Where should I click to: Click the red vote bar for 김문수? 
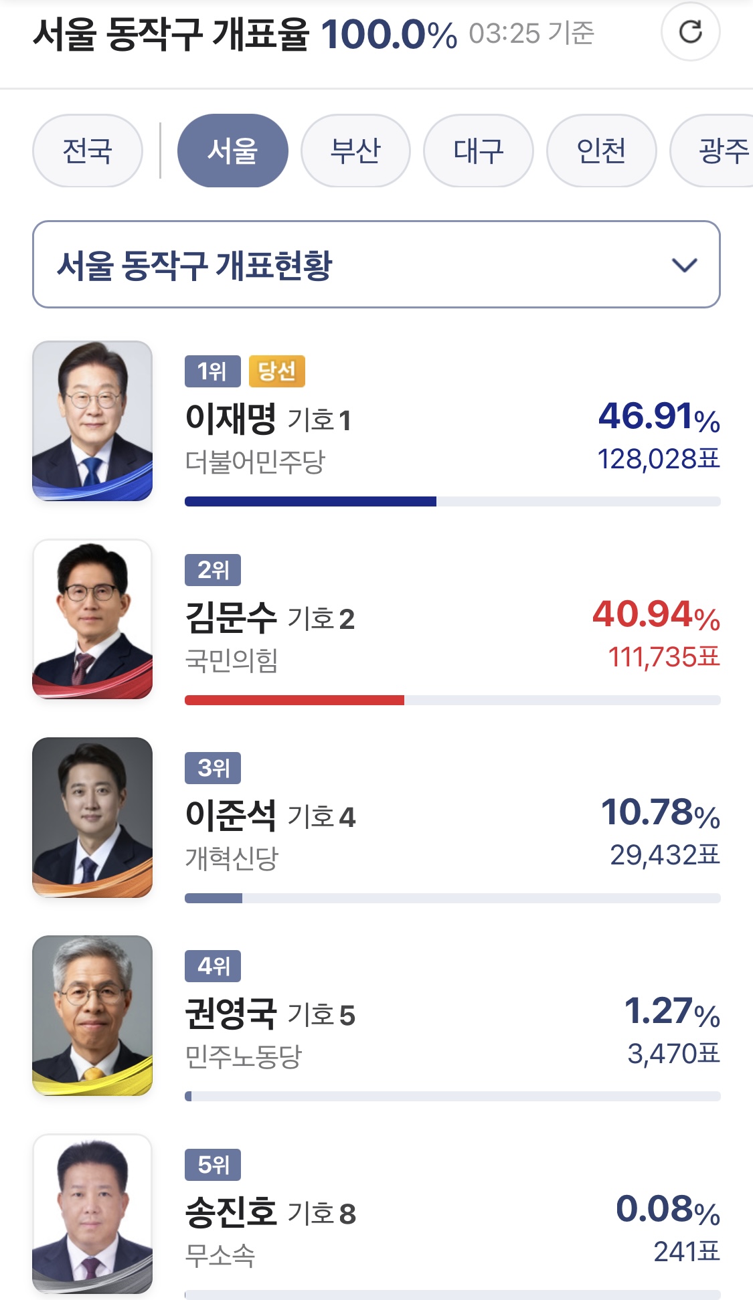point(295,700)
